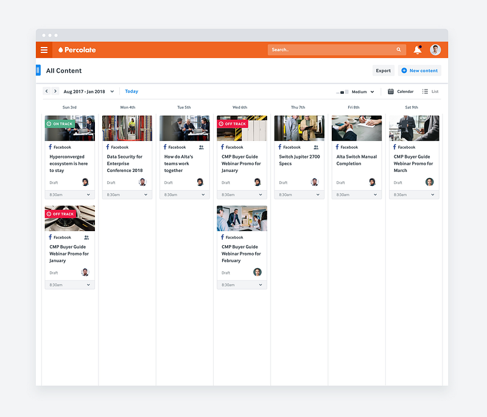
Task: Click Facebook icon on Data Security card
Action: point(108,147)
